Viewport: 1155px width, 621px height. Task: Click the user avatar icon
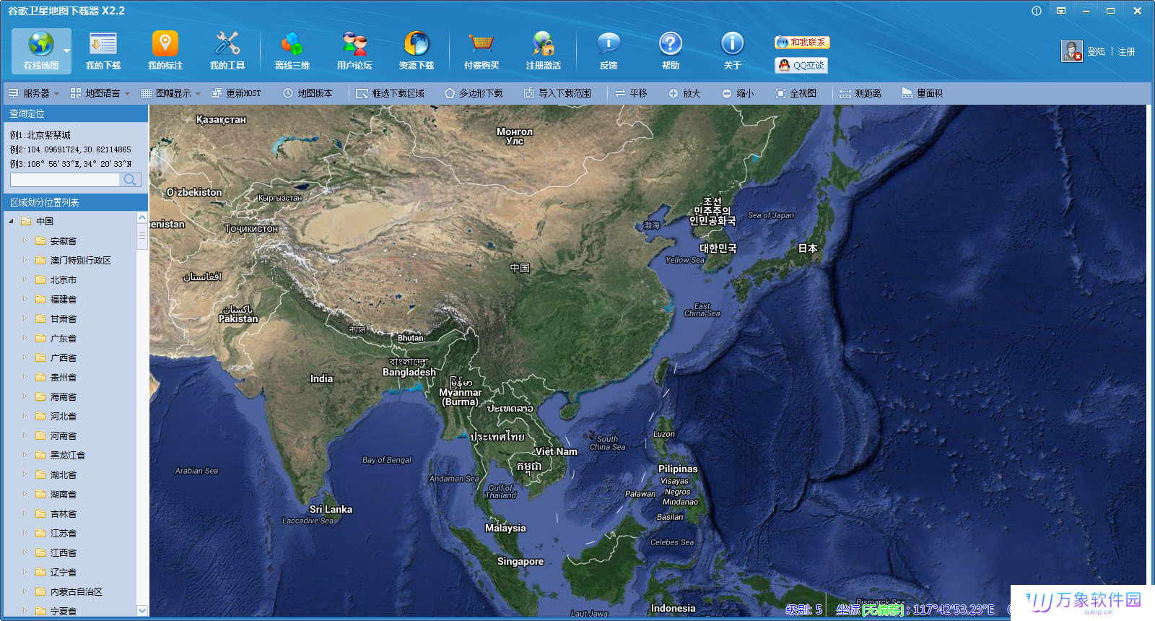tap(1072, 51)
